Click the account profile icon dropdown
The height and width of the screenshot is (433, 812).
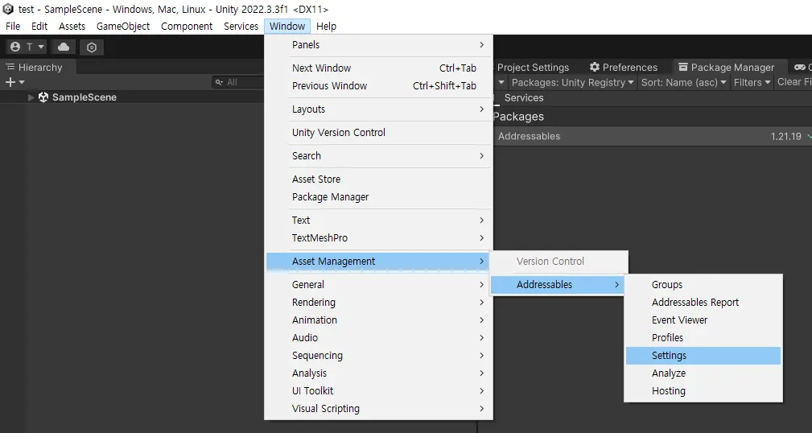tap(27, 47)
